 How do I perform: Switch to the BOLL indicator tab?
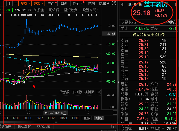pos(28,118)
